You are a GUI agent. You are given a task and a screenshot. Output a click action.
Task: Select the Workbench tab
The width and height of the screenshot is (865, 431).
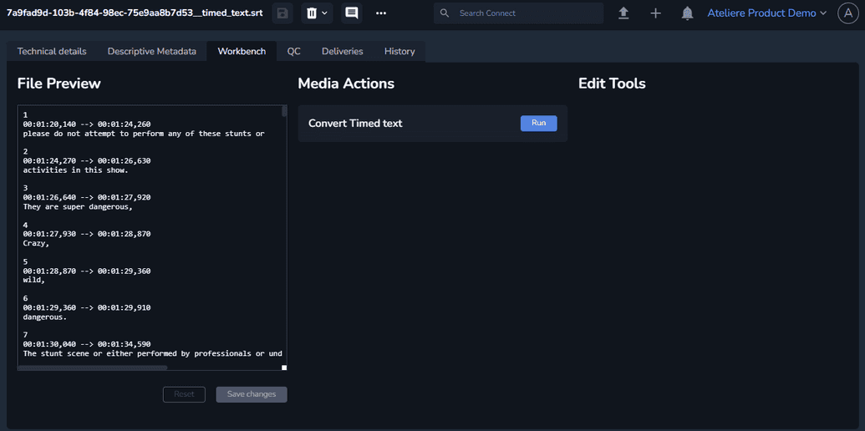(242, 51)
